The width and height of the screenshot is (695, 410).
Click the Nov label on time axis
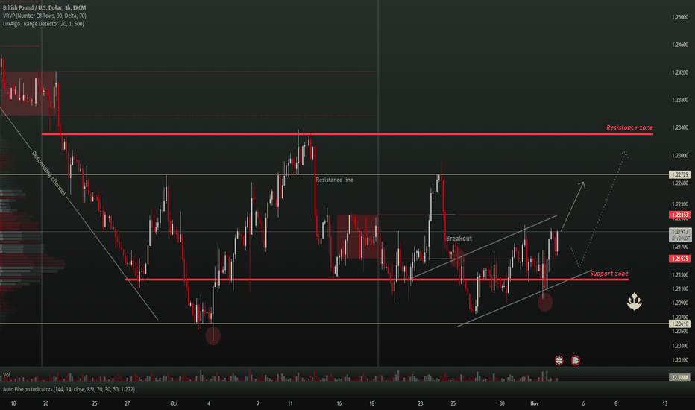[535, 403]
